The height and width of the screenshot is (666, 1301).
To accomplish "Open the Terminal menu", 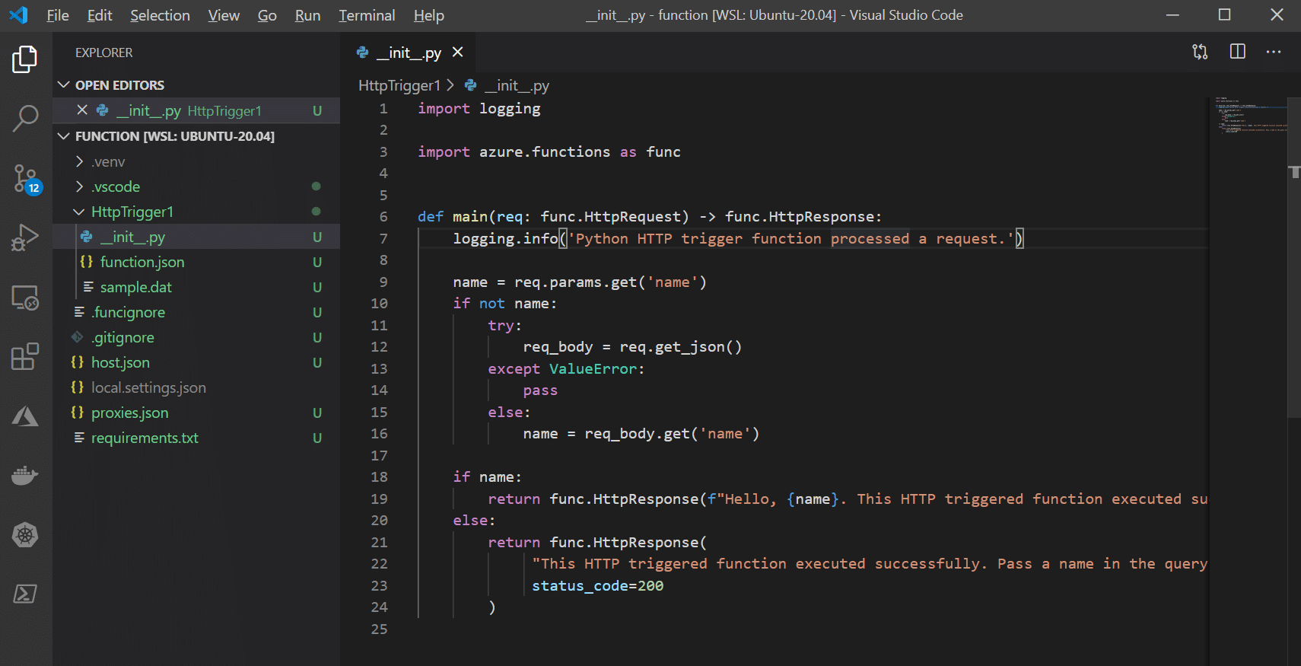I will (x=367, y=15).
